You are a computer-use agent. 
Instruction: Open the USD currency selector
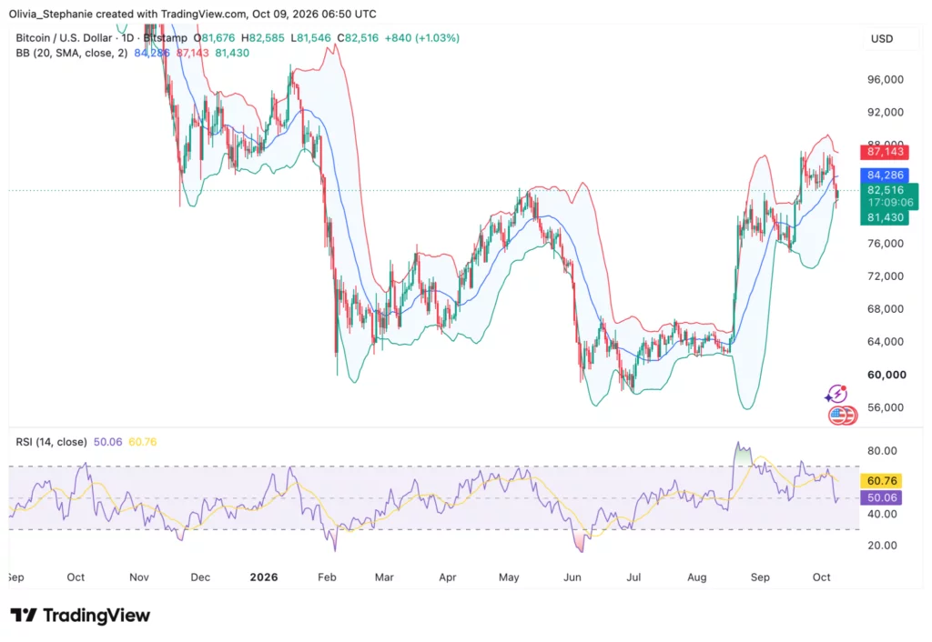pos(881,38)
